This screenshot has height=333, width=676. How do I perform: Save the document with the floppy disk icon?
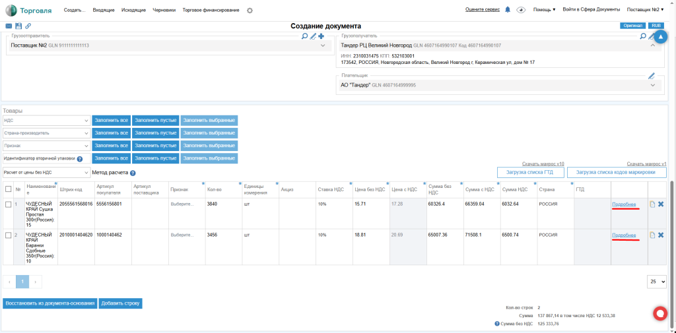coord(18,26)
